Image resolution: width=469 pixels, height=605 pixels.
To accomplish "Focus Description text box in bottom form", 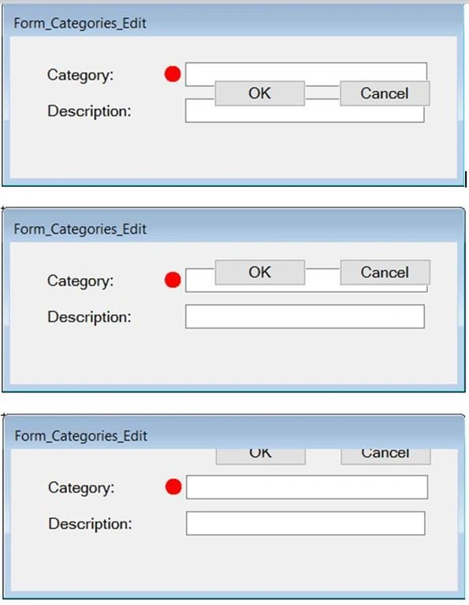I will 306,523.
